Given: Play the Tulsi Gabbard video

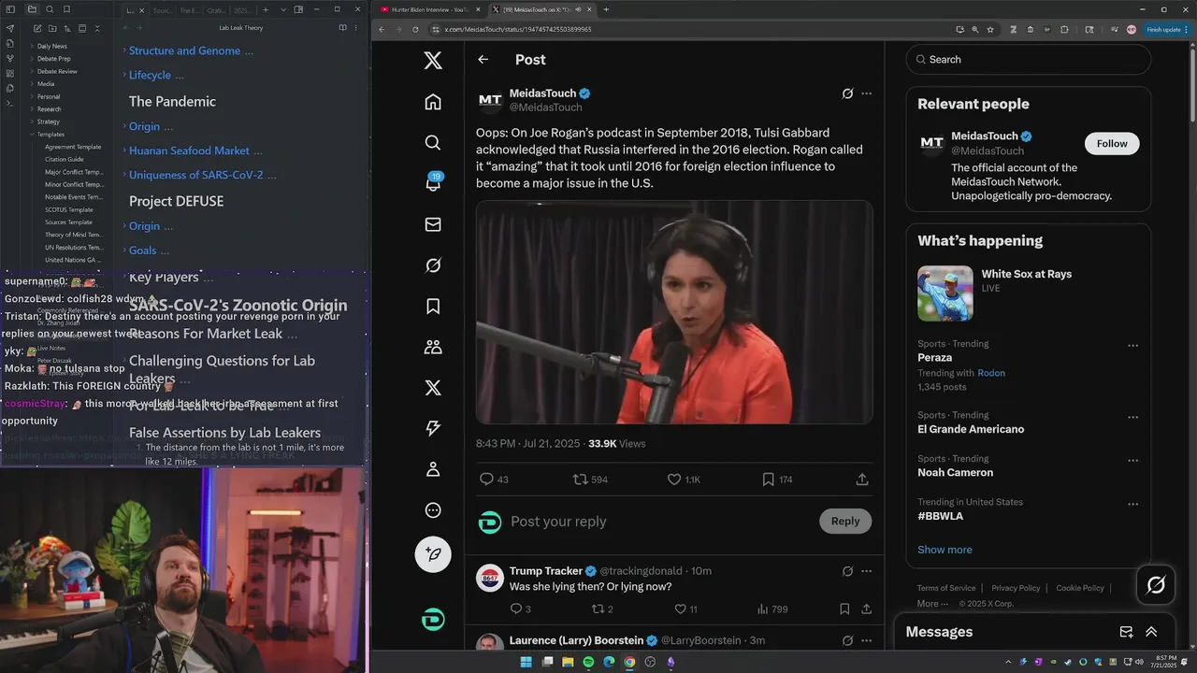Looking at the screenshot, I should coord(674,312).
